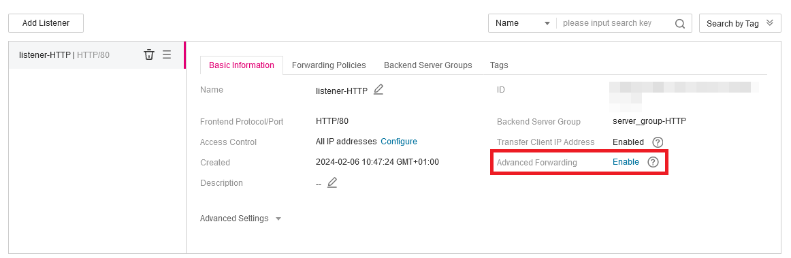
Task: Focus the search key input field
Action: click(615, 23)
